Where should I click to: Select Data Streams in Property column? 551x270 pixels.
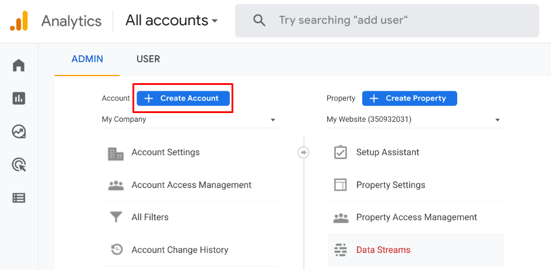[383, 250]
